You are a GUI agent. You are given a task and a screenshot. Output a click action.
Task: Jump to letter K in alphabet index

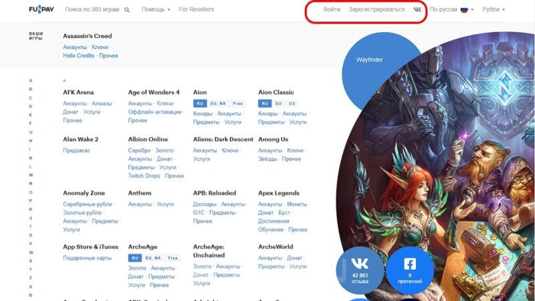(31, 158)
